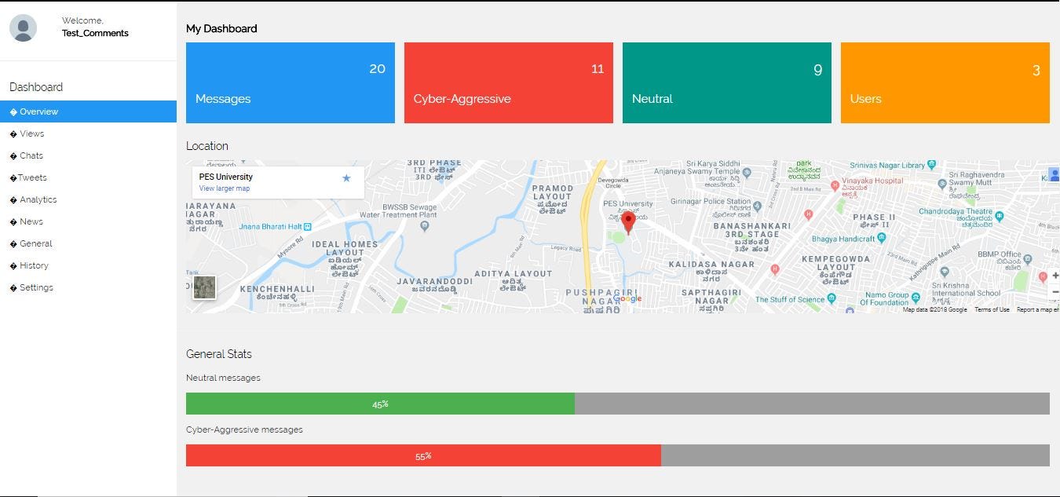Open the News sidebar item
Viewport: 1060px width, 497px height.
point(88,221)
